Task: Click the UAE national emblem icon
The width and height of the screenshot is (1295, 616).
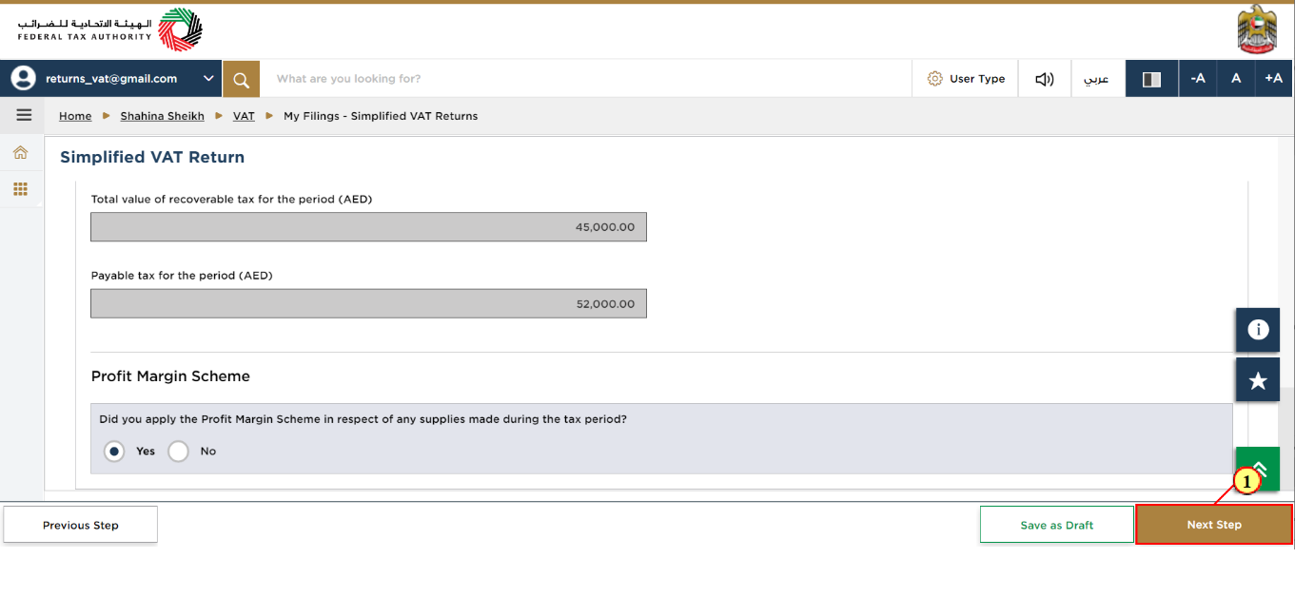Action: pos(1257,29)
